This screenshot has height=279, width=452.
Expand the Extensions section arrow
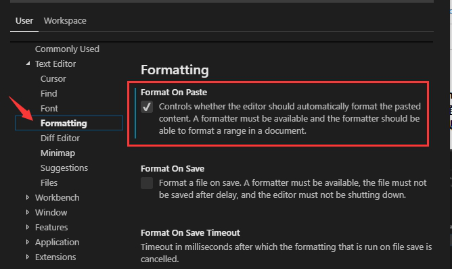pos(28,257)
